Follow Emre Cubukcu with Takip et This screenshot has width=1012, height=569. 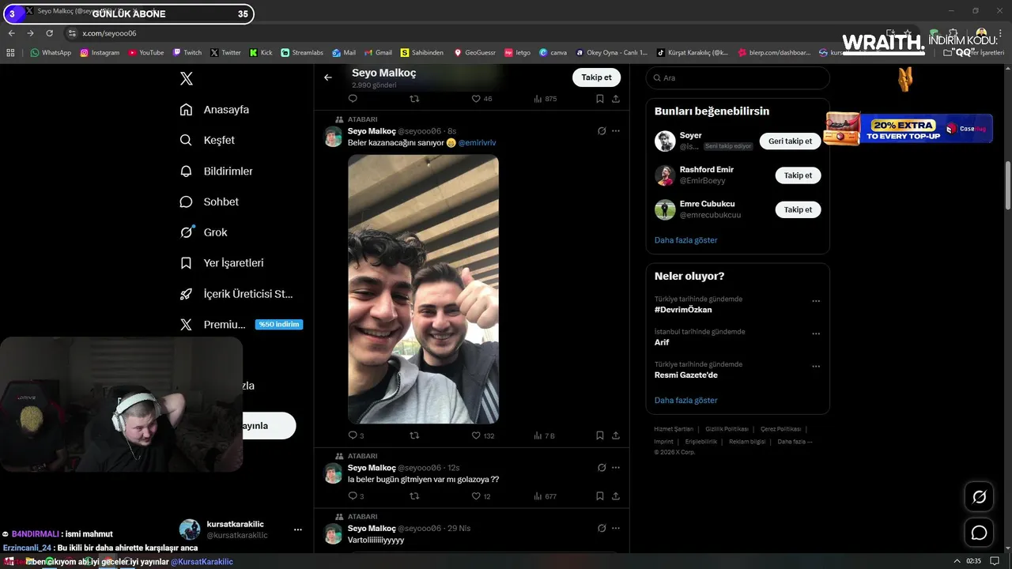tap(798, 209)
